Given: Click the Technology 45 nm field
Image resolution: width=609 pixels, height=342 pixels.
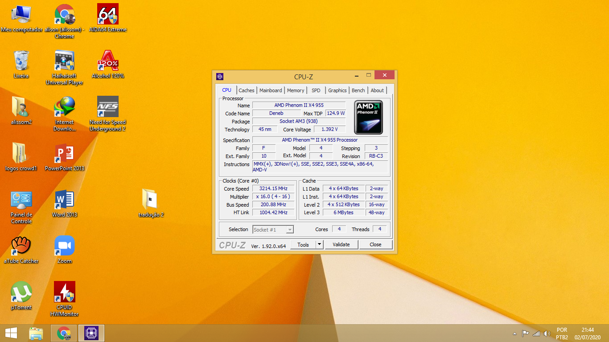Looking at the screenshot, I should [x=265, y=129].
